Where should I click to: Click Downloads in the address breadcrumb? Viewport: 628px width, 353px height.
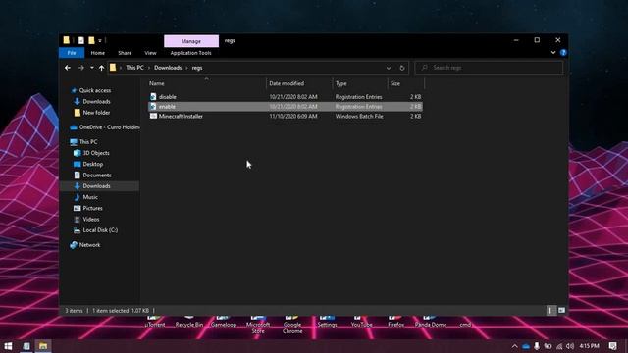pyautogui.click(x=168, y=68)
